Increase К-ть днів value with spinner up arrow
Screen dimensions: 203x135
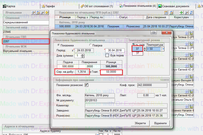[x=145, y=48]
